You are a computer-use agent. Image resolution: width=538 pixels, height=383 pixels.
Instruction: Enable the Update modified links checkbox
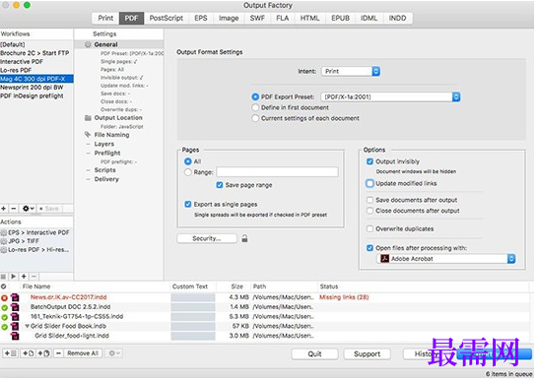[370, 183]
